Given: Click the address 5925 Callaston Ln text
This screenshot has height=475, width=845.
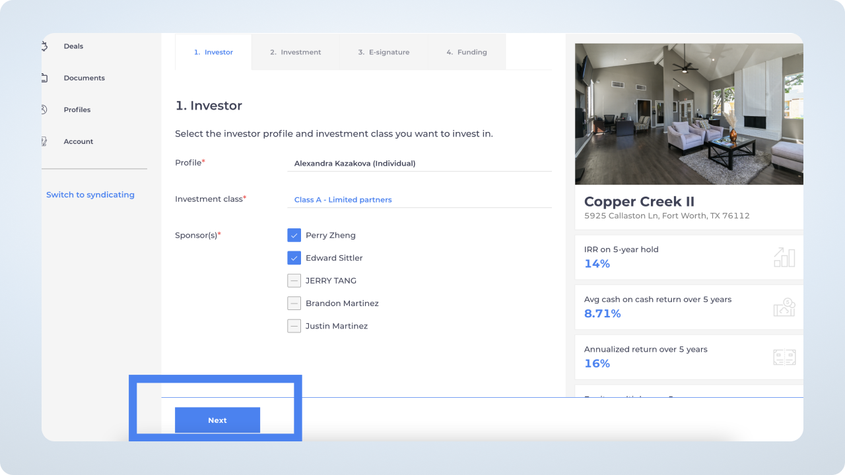Looking at the screenshot, I should pyautogui.click(x=667, y=216).
